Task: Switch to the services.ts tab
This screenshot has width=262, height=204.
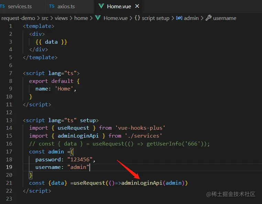Action: pos(20,7)
